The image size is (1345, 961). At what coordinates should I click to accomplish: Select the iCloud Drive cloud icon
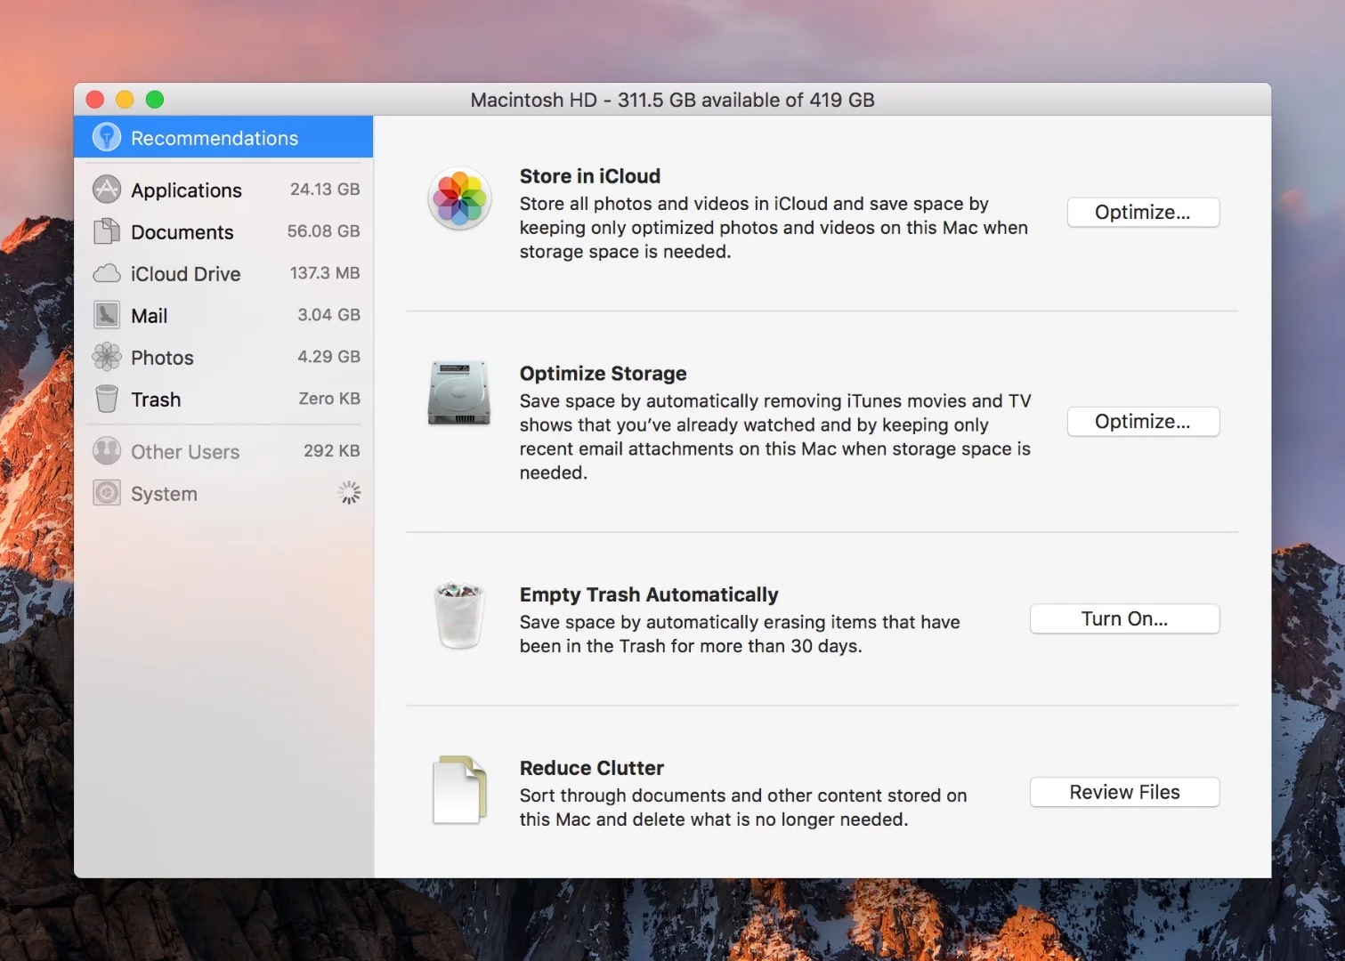(106, 273)
